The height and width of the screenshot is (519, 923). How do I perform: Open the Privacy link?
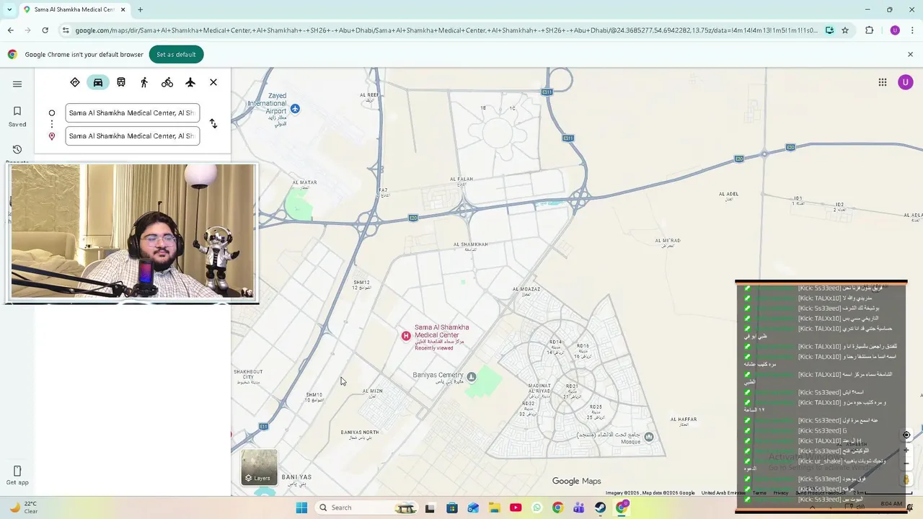[781, 493]
